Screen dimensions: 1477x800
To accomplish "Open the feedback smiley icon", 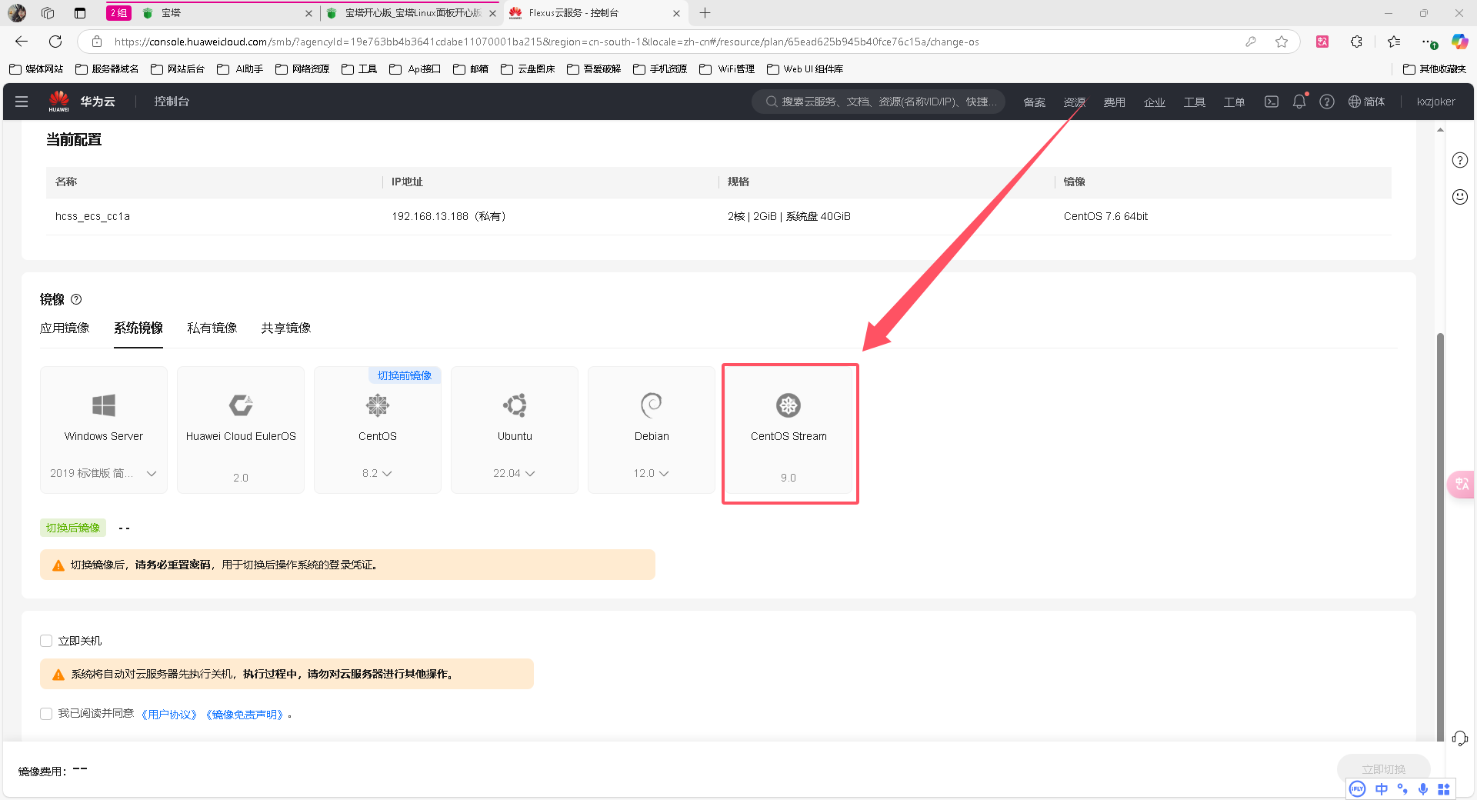I will (x=1460, y=197).
